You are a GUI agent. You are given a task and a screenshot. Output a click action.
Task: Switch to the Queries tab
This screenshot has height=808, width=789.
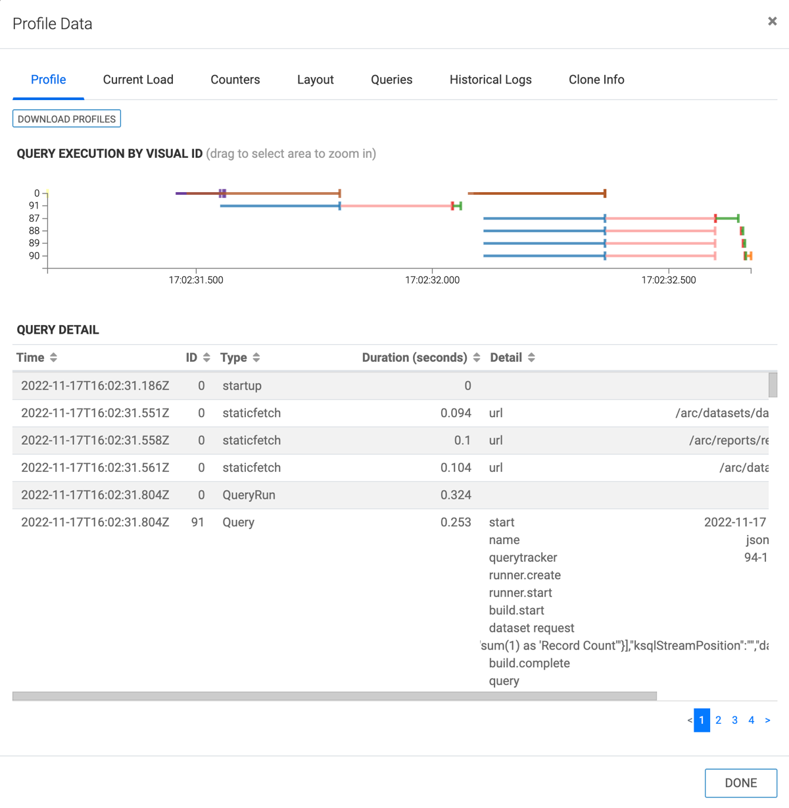391,80
